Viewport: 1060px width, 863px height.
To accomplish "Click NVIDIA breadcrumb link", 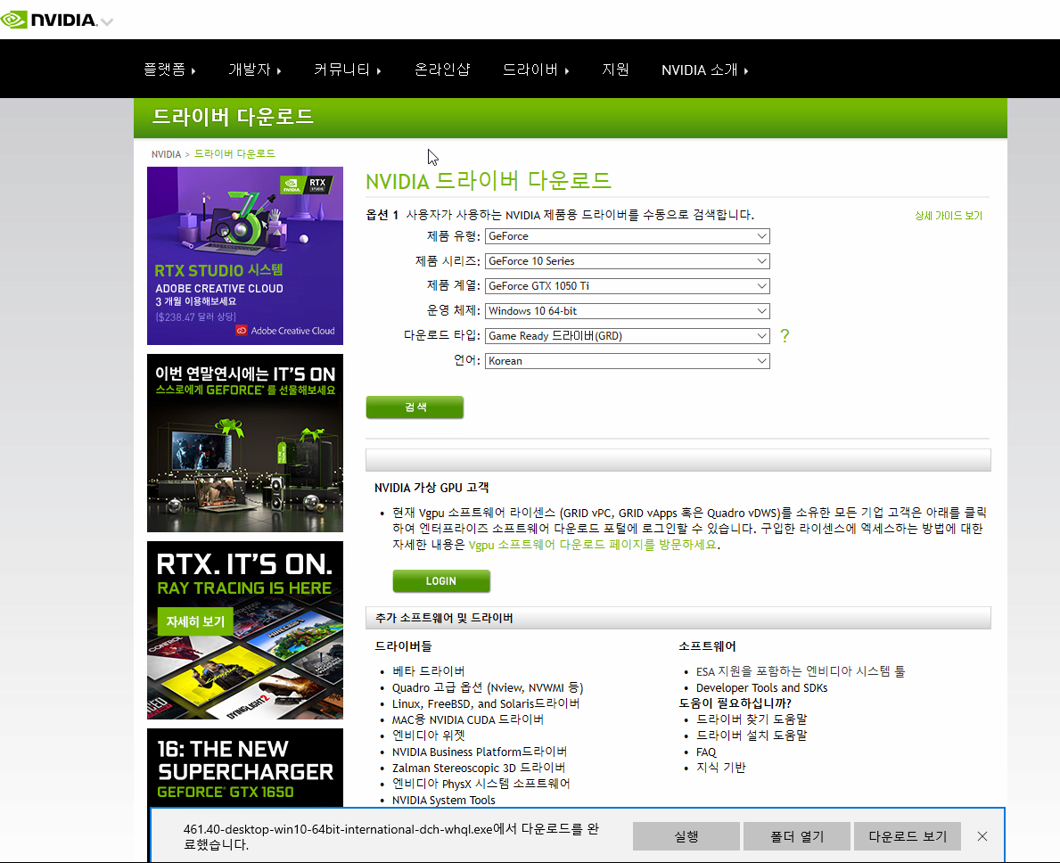I will (x=167, y=154).
